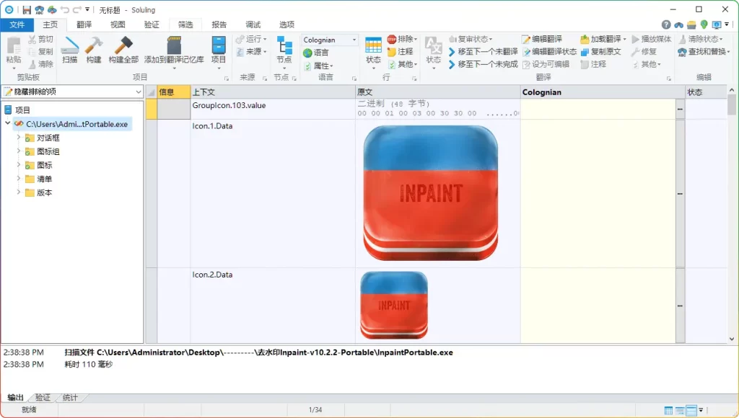Open the 统计 tab in bottom panel
Viewport: 739px width, 418px height.
[x=70, y=398]
